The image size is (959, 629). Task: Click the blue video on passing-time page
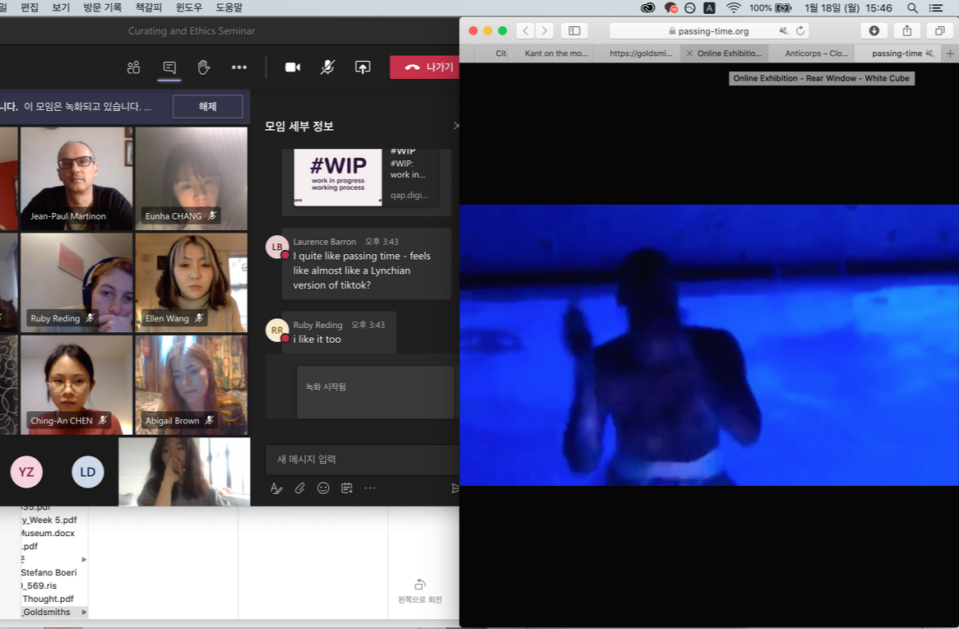pyautogui.click(x=709, y=345)
